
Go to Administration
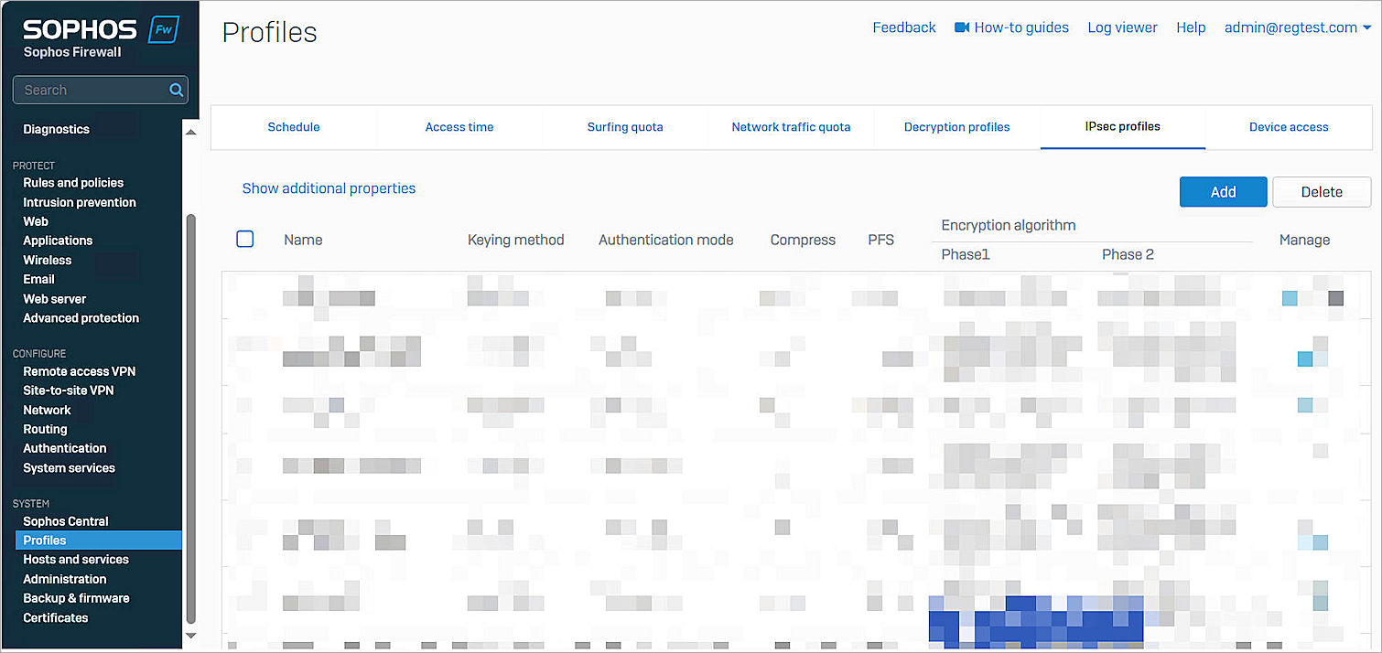[65, 579]
